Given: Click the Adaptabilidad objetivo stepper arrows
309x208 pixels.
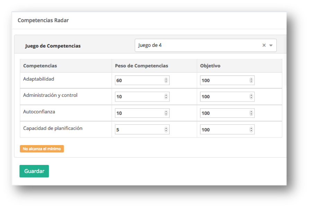Looking at the screenshot, I should [x=251, y=80].
